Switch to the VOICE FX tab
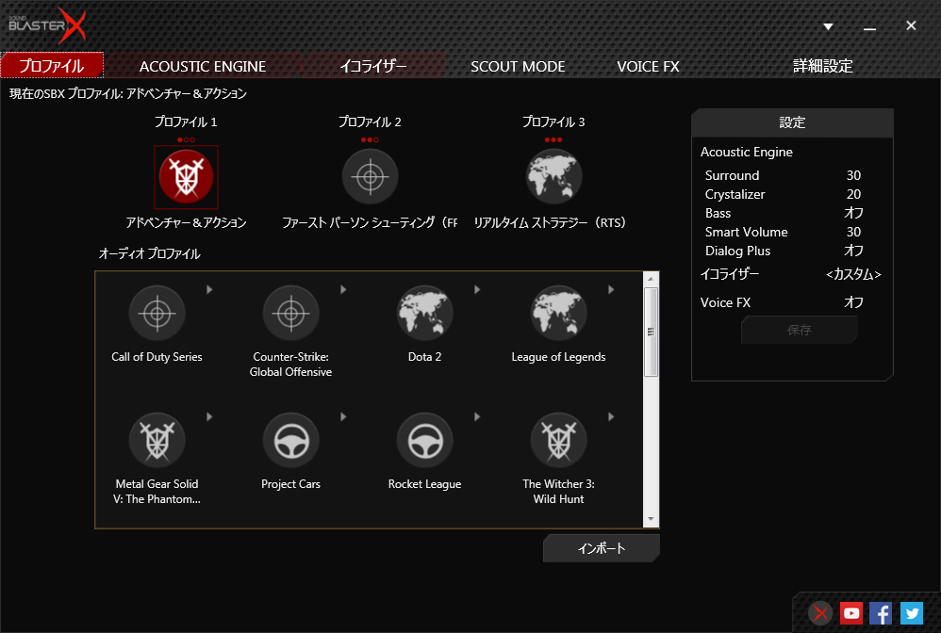Image resolution: width=941 pixels, height=633 pixels. [648, 66]
